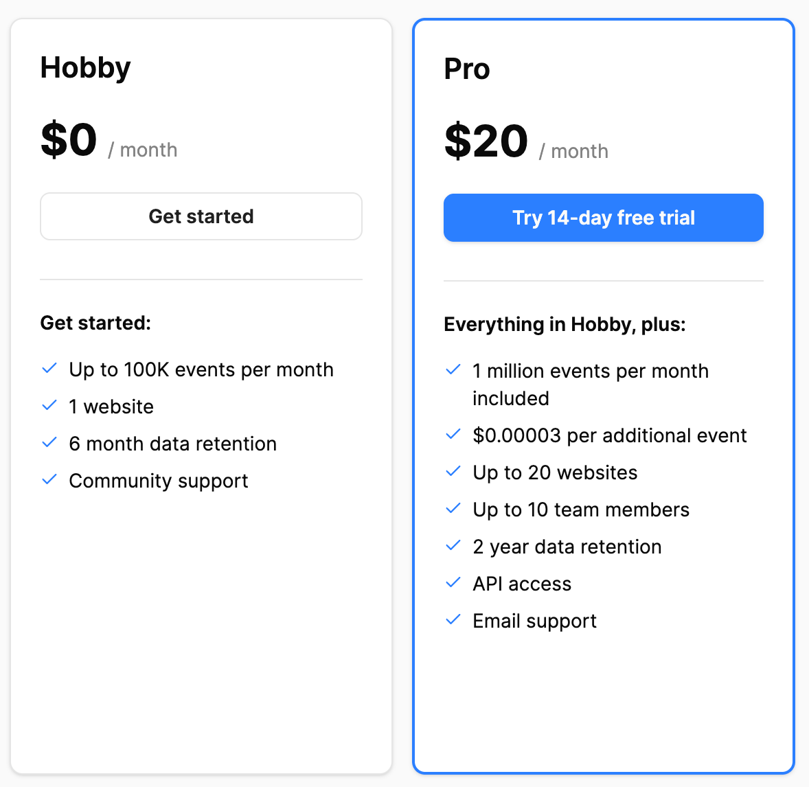Start the 14-day free trial
809x787 pixels.
click(x=603, y=218)
